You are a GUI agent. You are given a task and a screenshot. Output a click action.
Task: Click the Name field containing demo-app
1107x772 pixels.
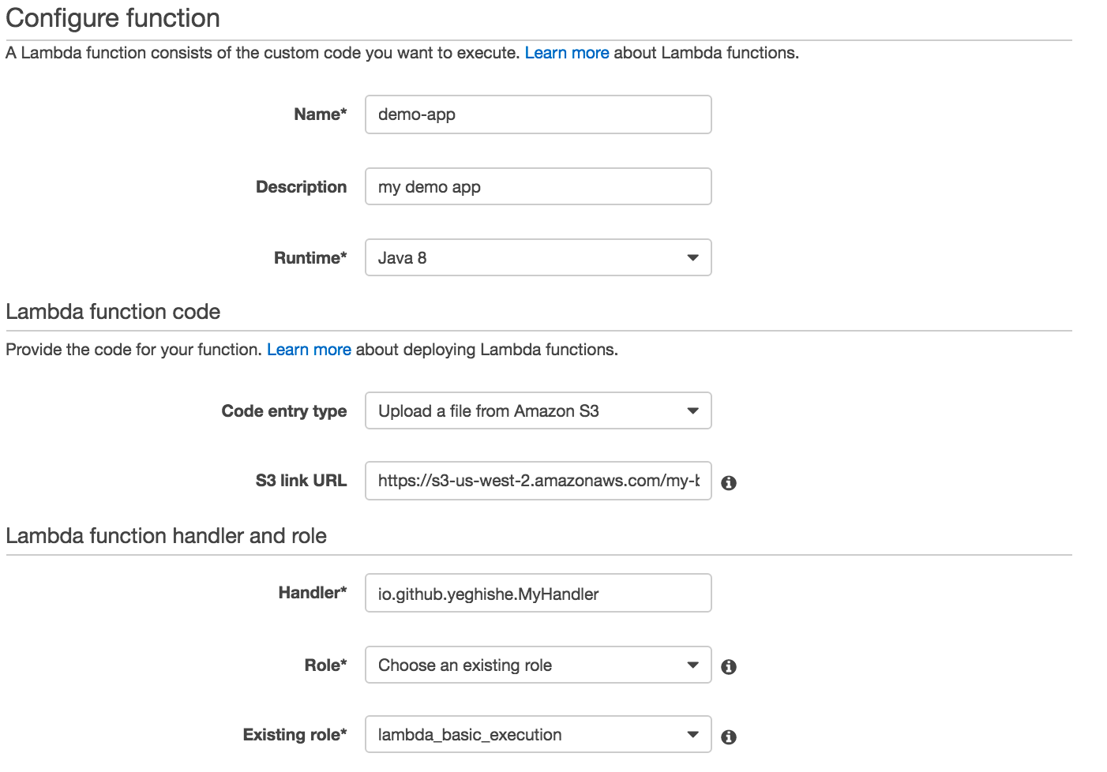(538, 114)
